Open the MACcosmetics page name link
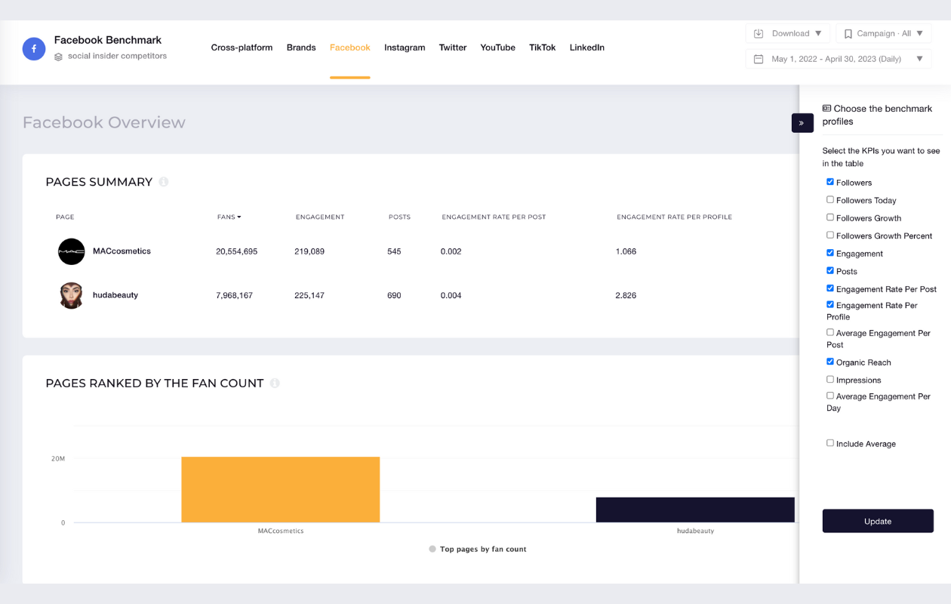Viewport: 951px width, 604px height. point(122,251)
